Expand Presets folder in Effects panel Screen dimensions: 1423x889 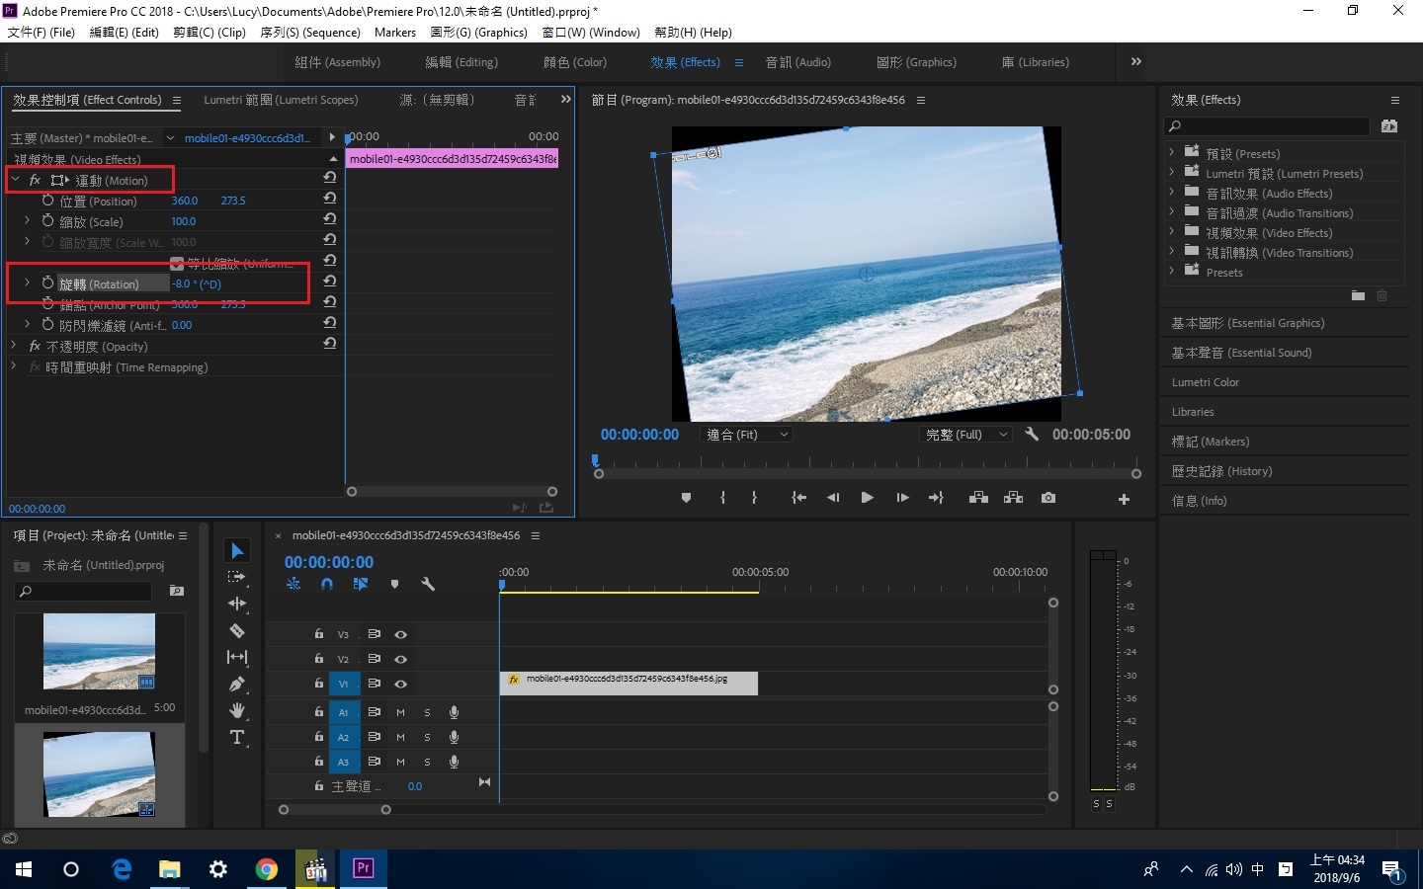coord(1172,152)
